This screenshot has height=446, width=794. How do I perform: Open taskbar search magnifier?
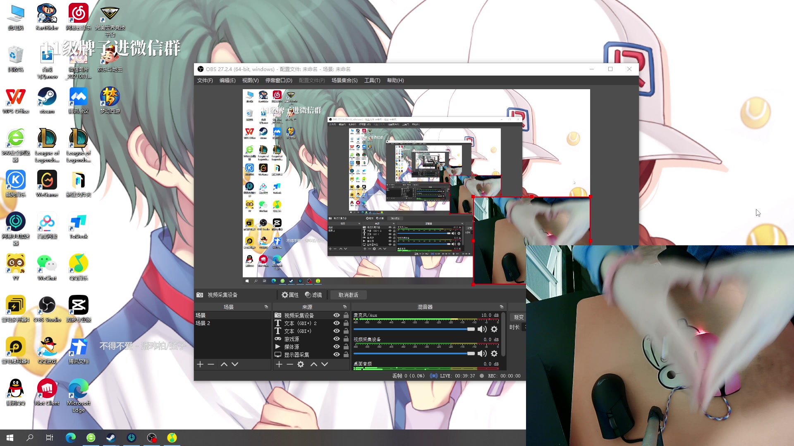pos(30,438)
